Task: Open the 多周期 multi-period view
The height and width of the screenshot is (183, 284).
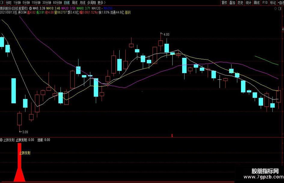Action: [91, 3]
